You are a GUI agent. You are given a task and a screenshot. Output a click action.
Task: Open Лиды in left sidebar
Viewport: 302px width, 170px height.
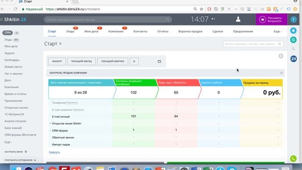8,40
